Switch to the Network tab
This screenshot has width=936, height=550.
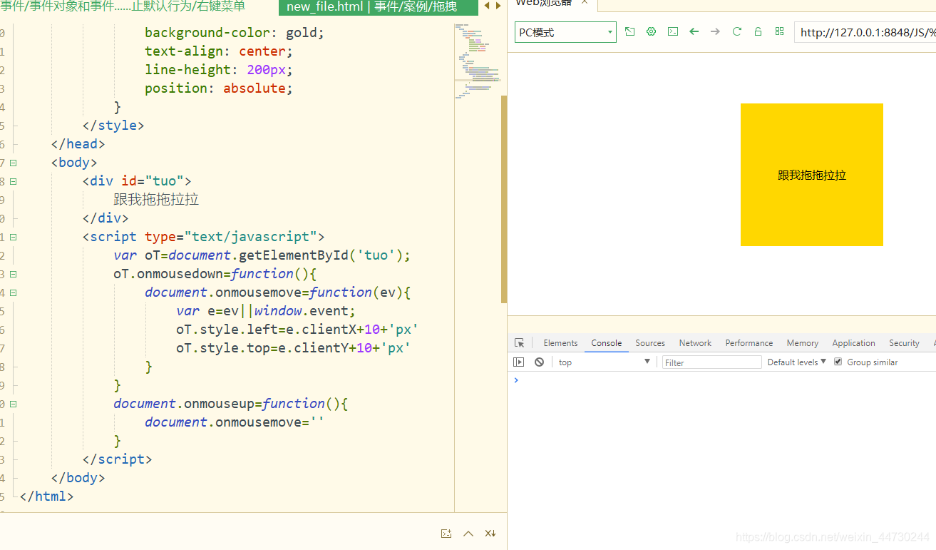pos(695,343)
